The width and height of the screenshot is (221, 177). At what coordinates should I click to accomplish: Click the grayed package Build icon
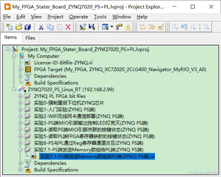click(x=152, y=27)
